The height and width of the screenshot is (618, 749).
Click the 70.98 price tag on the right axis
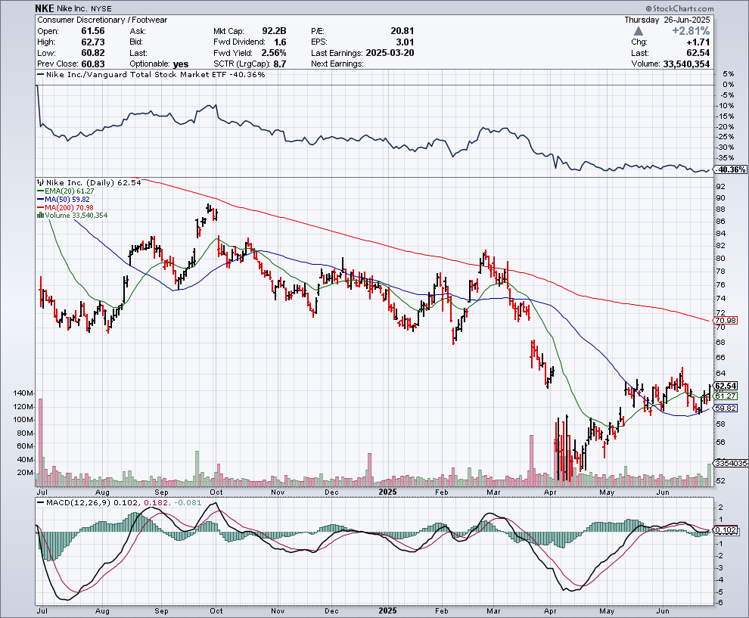[726, 321]
